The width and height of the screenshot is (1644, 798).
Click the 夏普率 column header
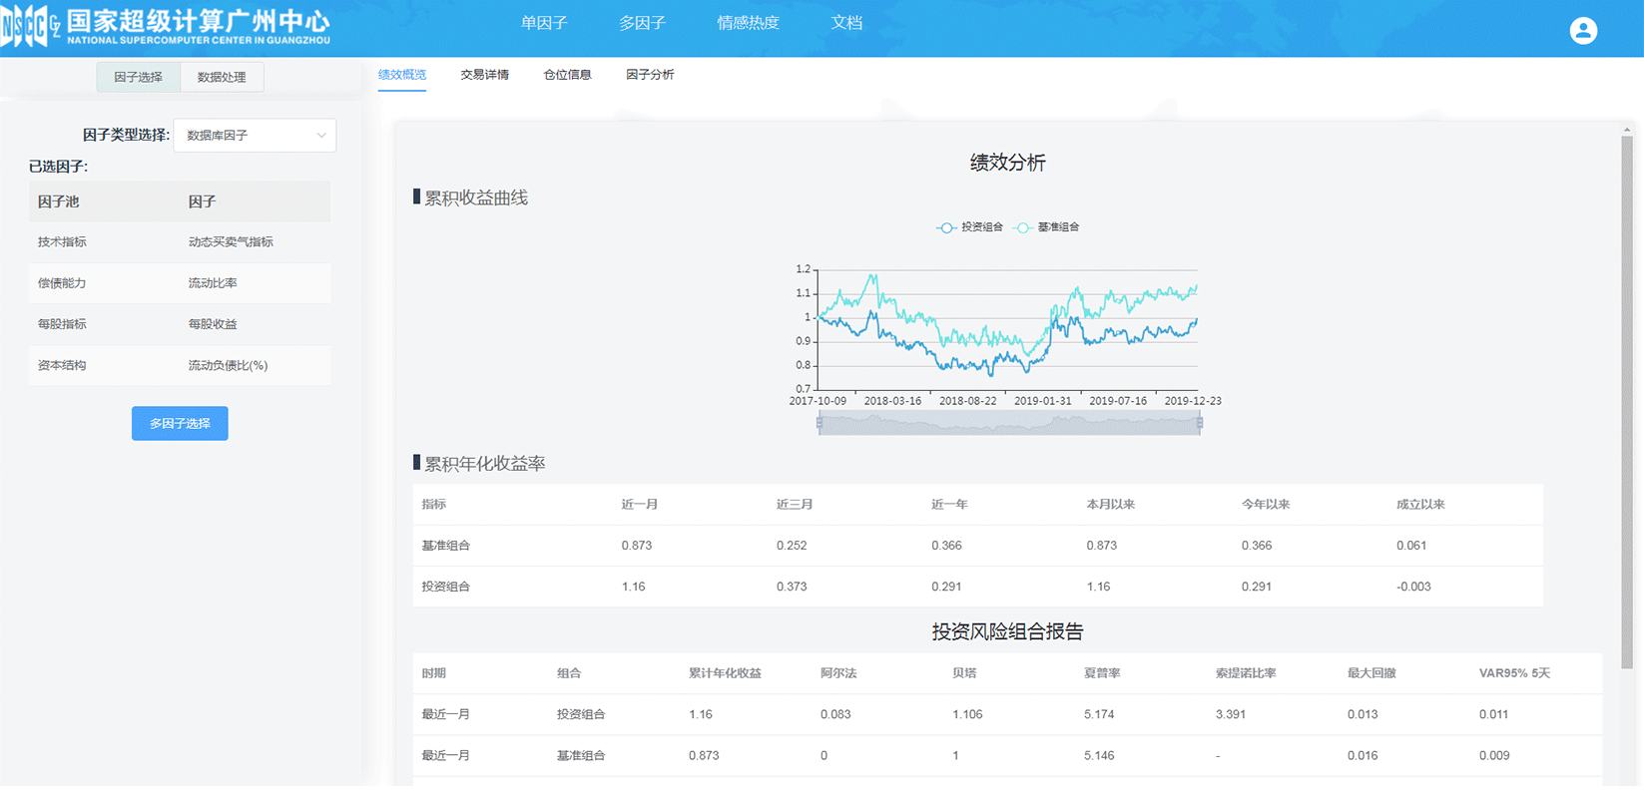pos(1102,673)
